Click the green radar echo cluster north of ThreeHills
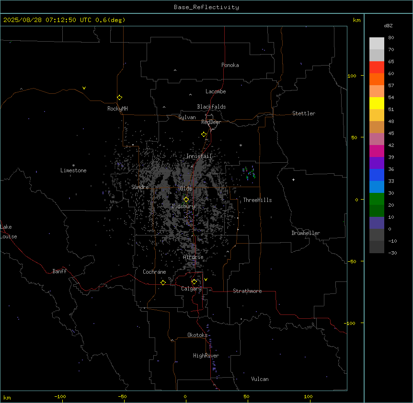 pos(249,173)
